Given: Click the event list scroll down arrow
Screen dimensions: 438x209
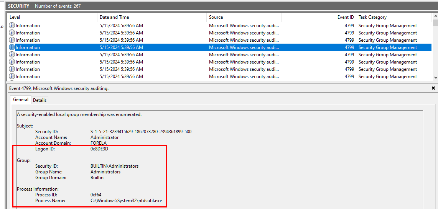Looking at the screenshot, I should pos(435,77).
